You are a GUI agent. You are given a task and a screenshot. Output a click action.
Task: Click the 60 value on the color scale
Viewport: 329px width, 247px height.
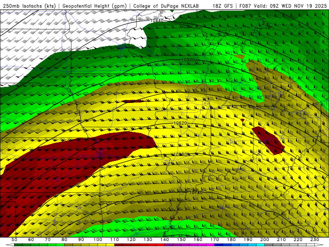tap(31, 240)
